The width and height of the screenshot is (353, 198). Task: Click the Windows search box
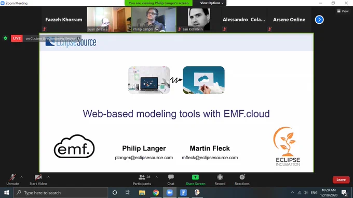(61, 193)
